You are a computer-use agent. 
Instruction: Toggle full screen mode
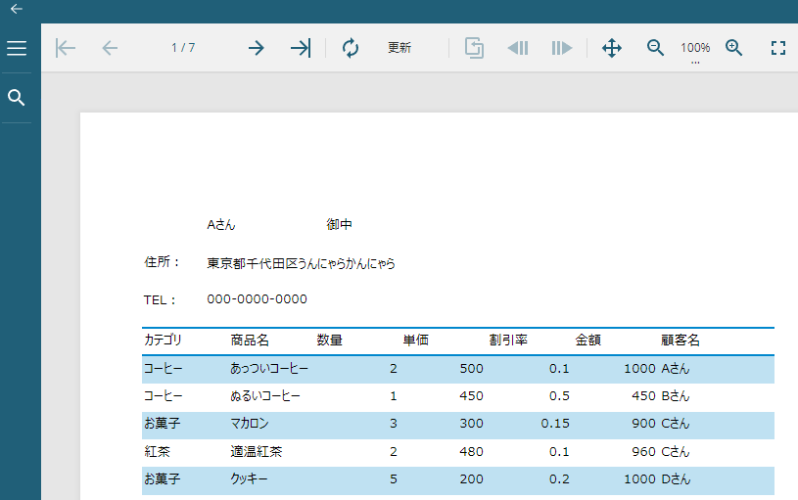pyautogui.click(x=778, y=48)
